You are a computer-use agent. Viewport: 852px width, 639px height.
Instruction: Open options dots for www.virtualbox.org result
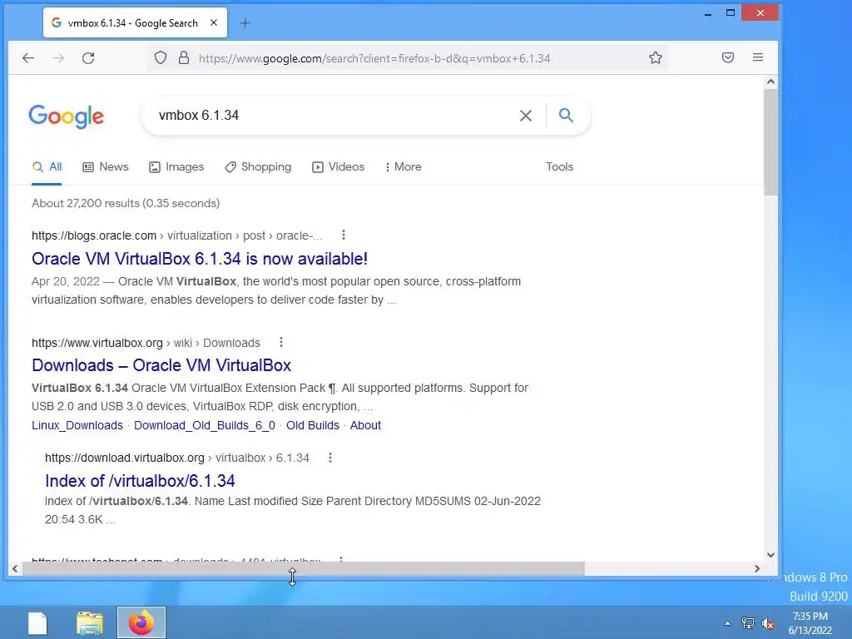(x=281, y=342)
